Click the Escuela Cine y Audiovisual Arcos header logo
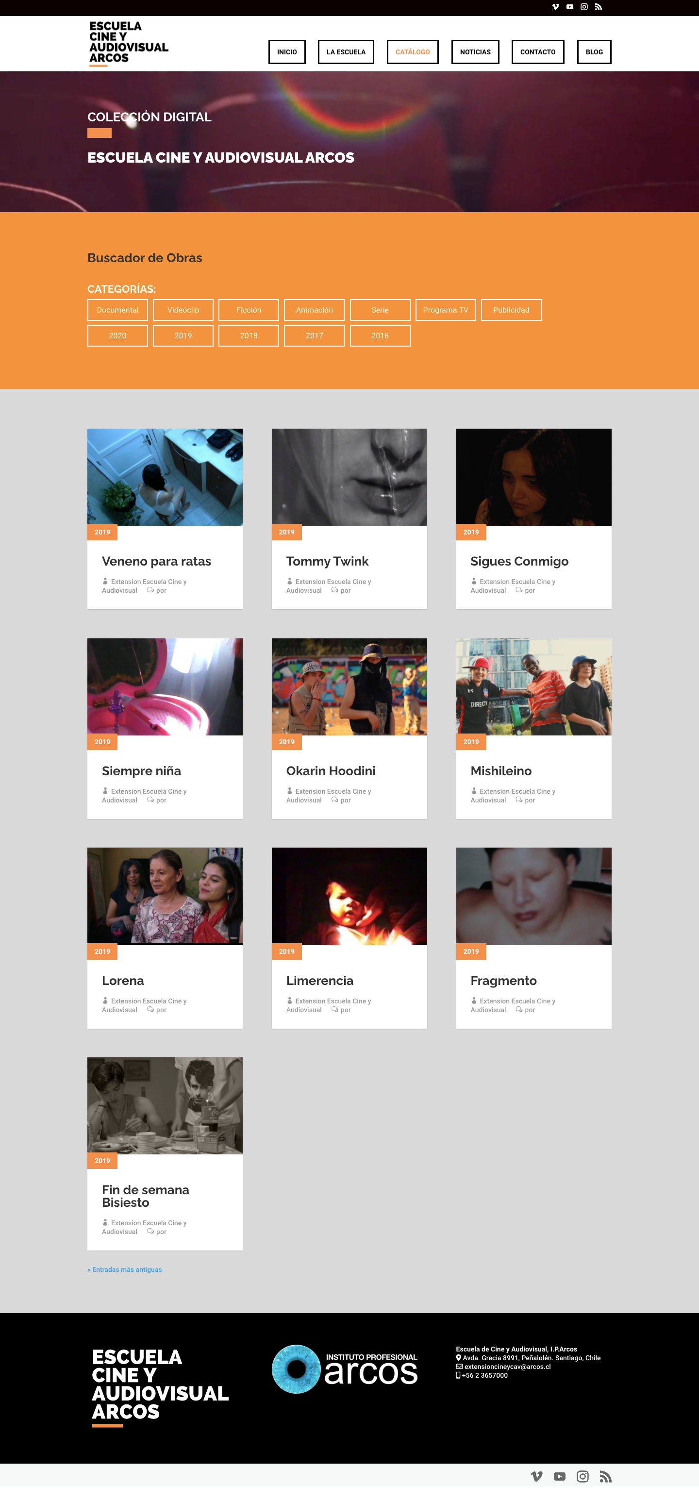This screenshot has height=1501, width=699. [129, 43]
